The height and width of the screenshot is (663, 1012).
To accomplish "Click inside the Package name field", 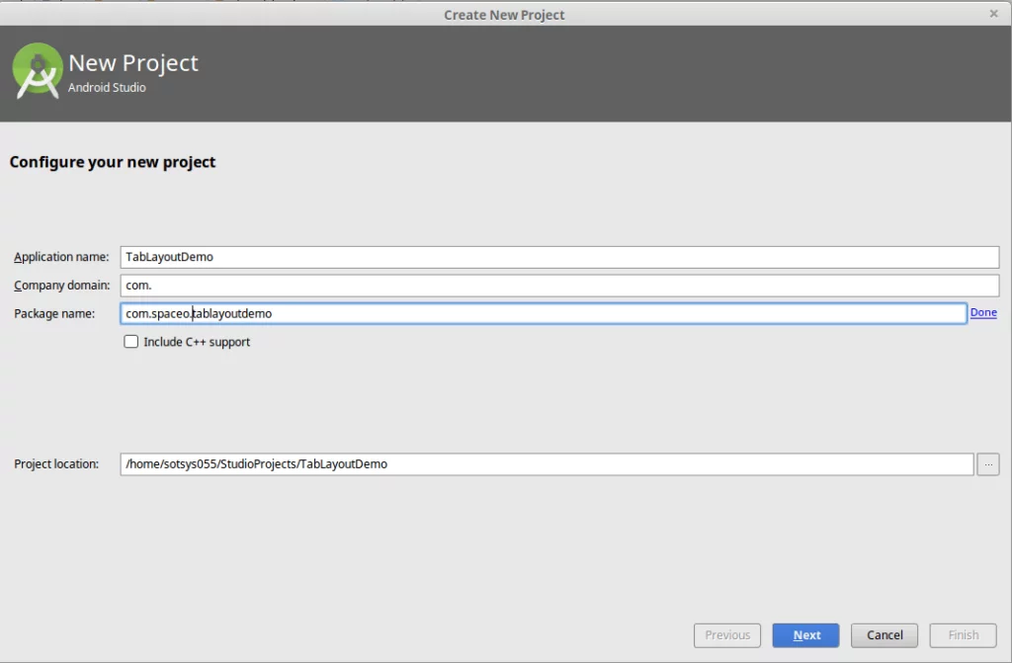I will click(x=543, y=313).
